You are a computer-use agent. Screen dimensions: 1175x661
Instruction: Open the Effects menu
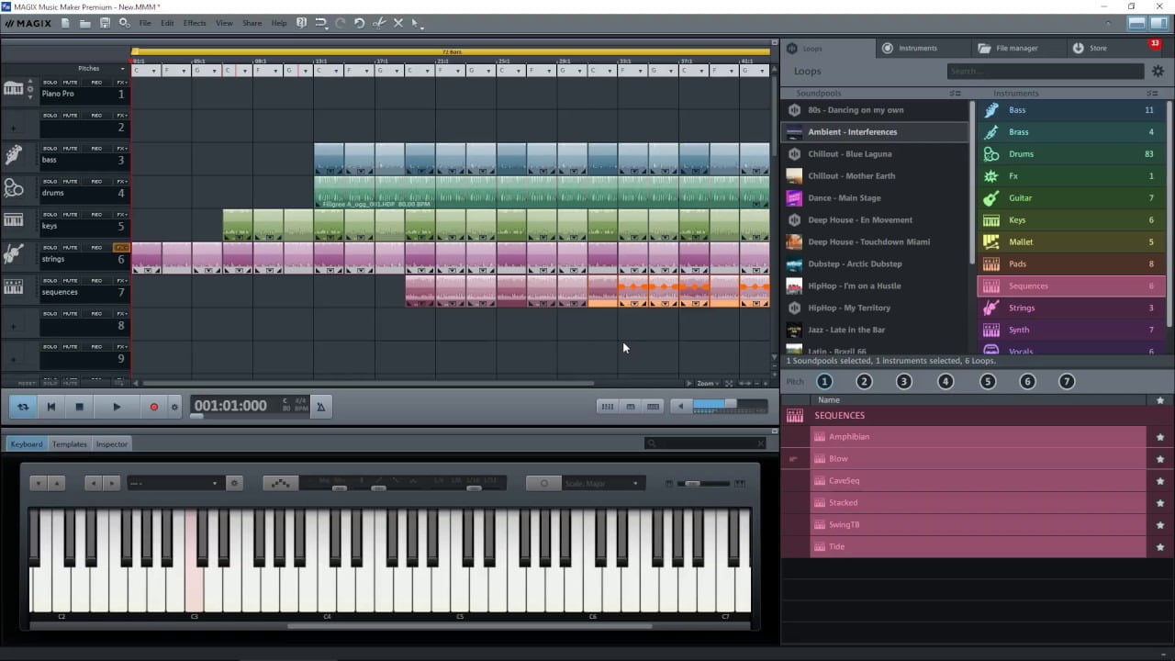(195, 23)
